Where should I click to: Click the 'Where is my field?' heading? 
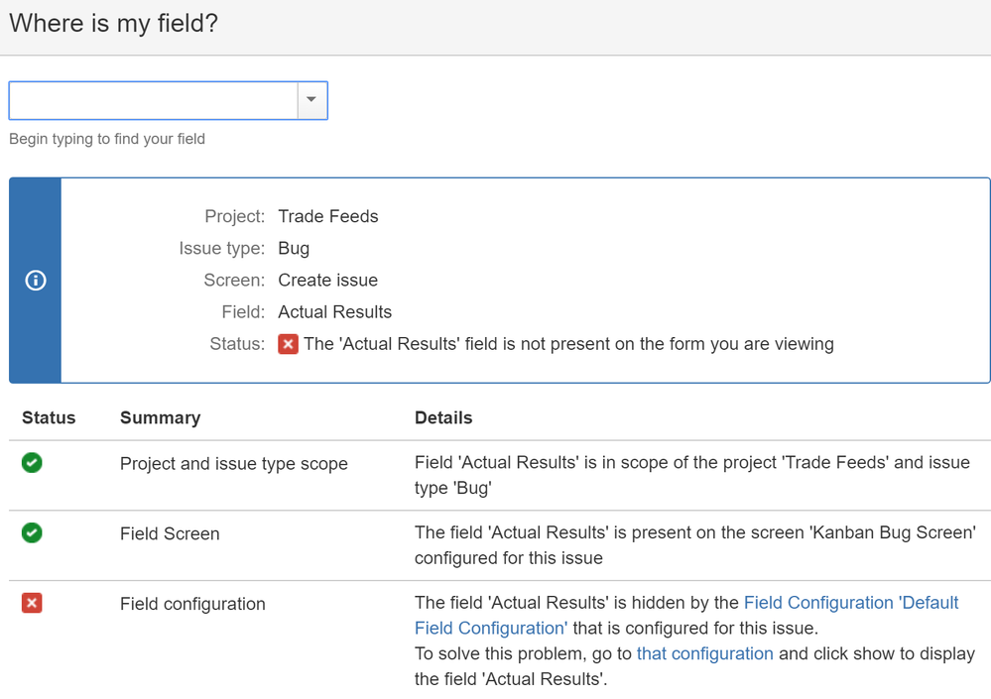113,23
